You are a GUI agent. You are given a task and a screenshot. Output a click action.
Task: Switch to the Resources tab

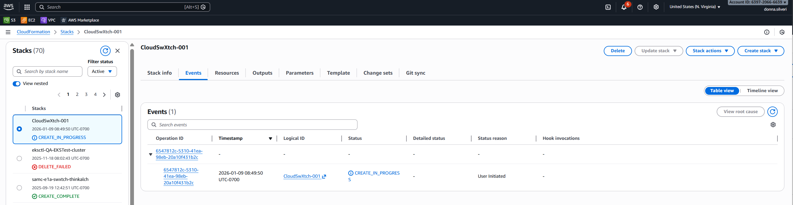click(227, 73)
